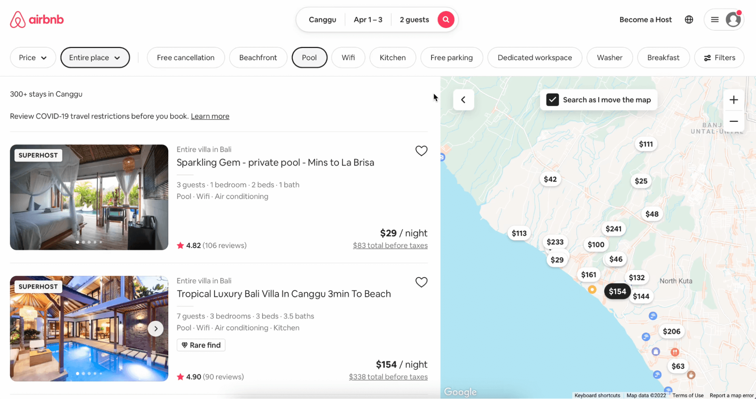
Task: Toggle the Pool filter off
Action: click(x=309, y=57)
